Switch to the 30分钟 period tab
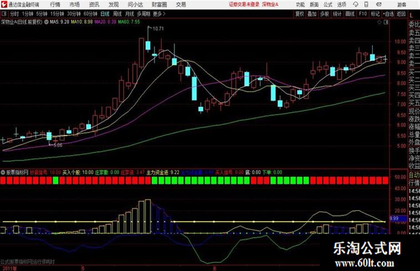The height and width of the screenshot is (271, 420). click(x=74, y=14)
